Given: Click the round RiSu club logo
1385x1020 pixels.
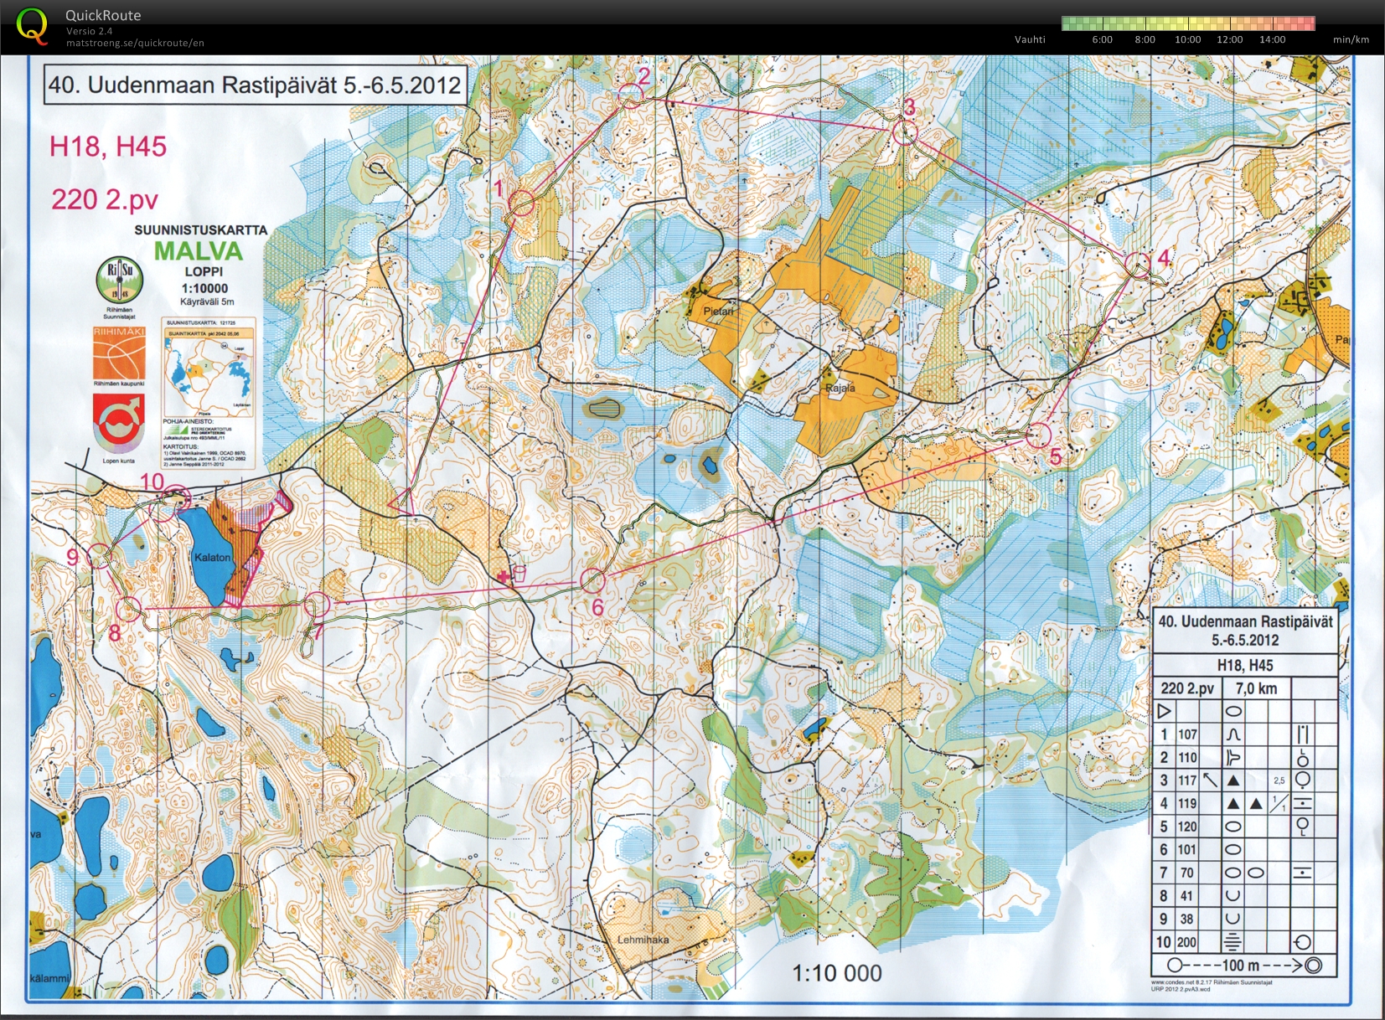Looking at the screenshot, I should [x=121, y=281].
